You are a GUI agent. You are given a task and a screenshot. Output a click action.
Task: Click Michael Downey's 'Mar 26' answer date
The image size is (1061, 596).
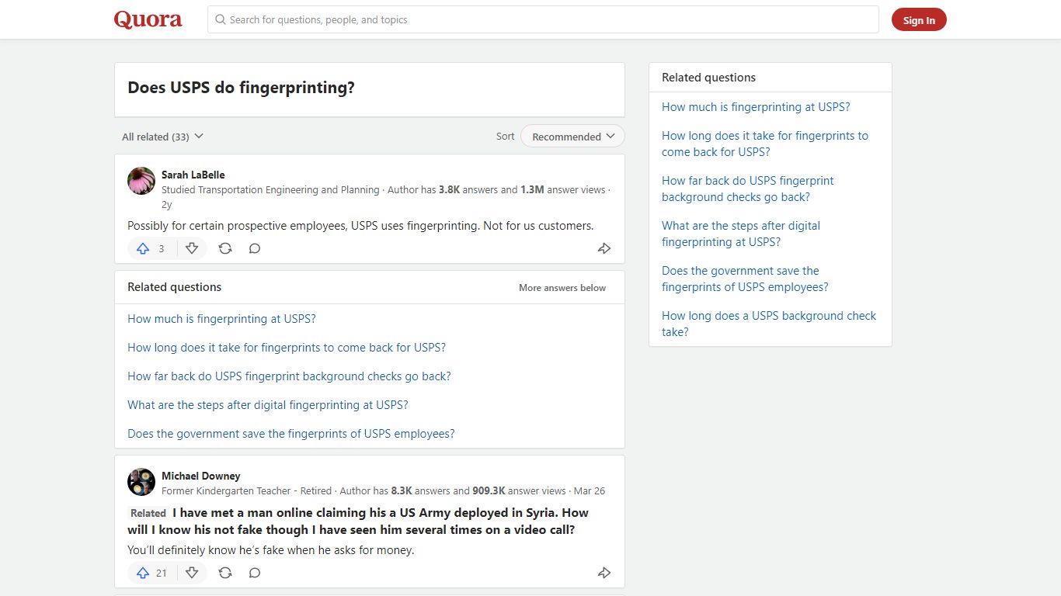590,491
